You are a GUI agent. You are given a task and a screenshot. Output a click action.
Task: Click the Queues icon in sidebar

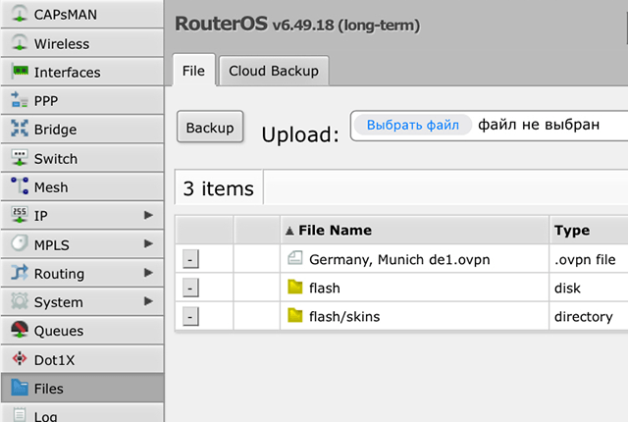20,330
